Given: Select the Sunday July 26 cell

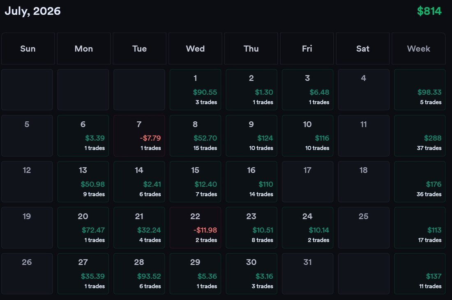Looking at the screenshot, I should [x=27, y=273].
